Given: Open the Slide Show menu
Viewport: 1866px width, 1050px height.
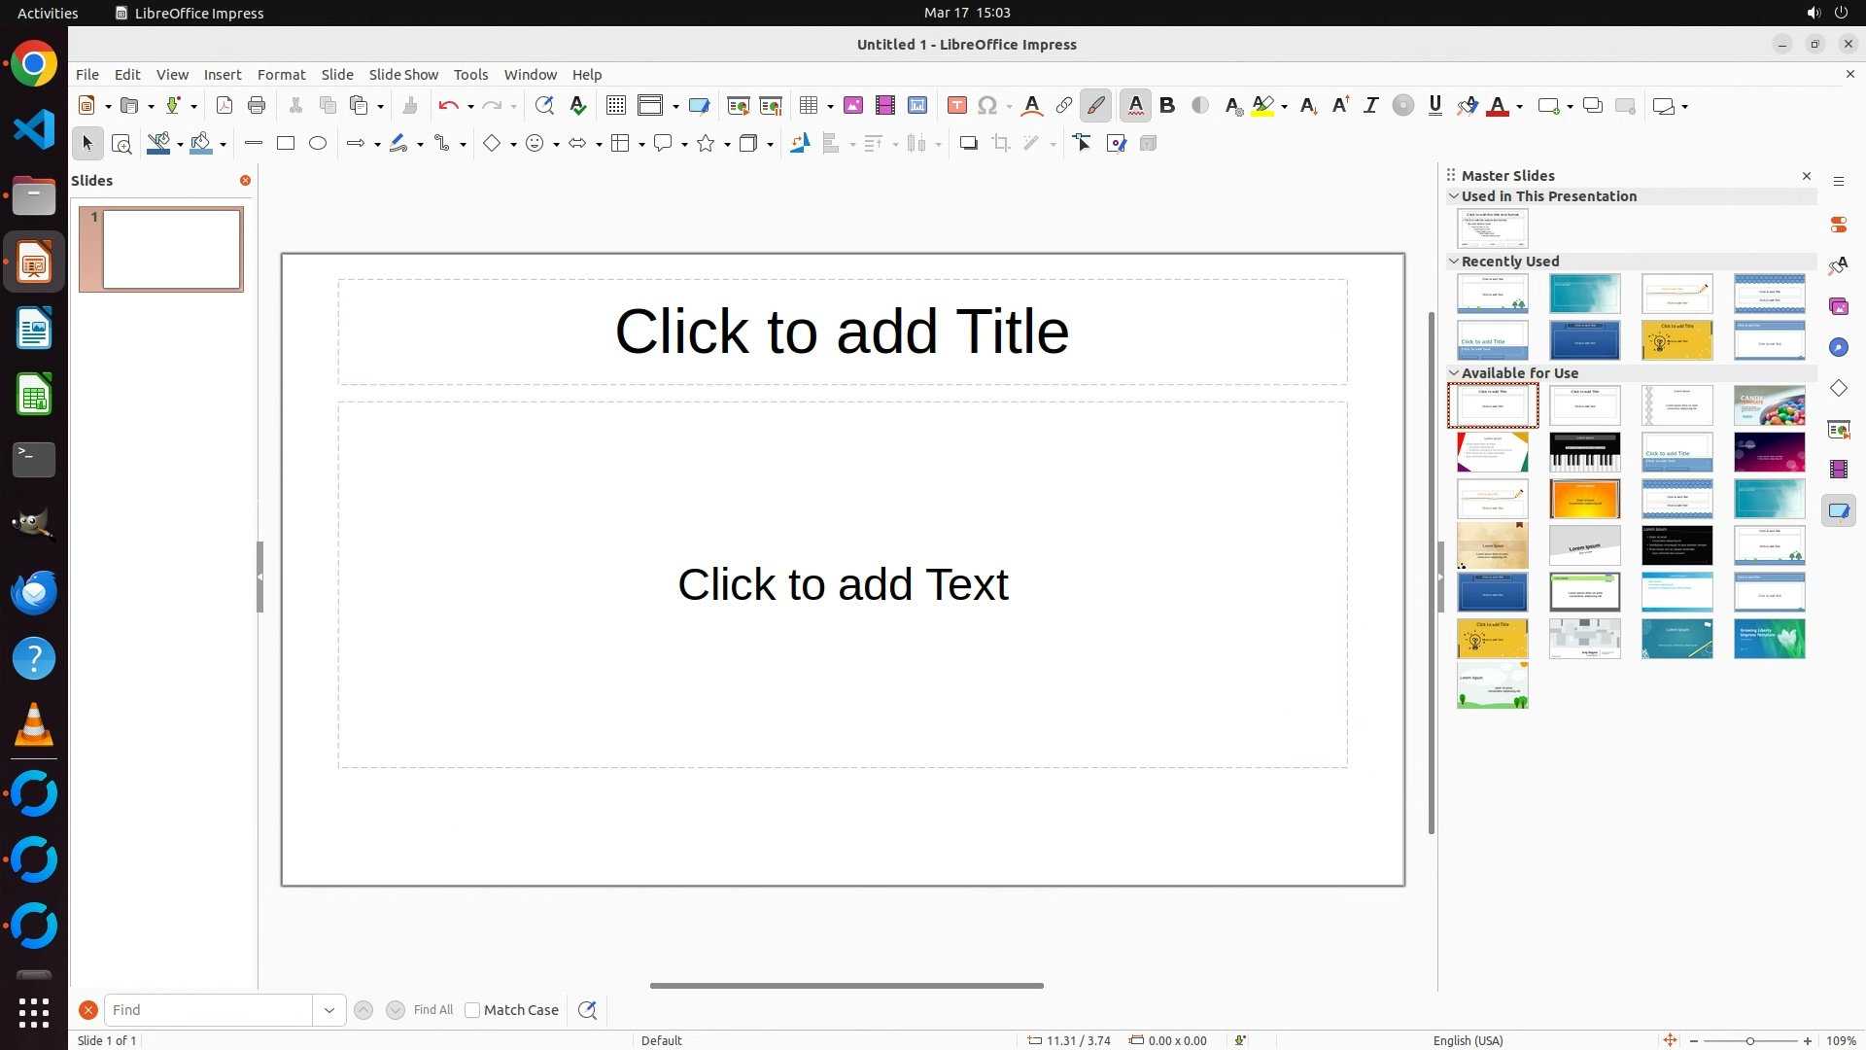Looking at the screenshot, I should 403,75.
